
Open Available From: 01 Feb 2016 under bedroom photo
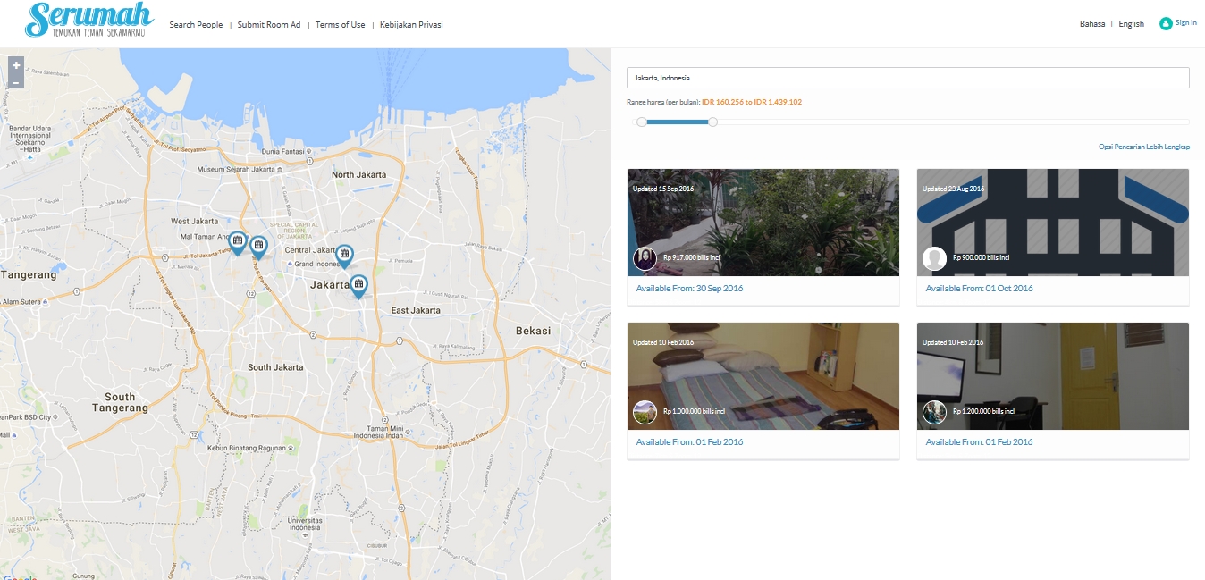pos(689,442)
